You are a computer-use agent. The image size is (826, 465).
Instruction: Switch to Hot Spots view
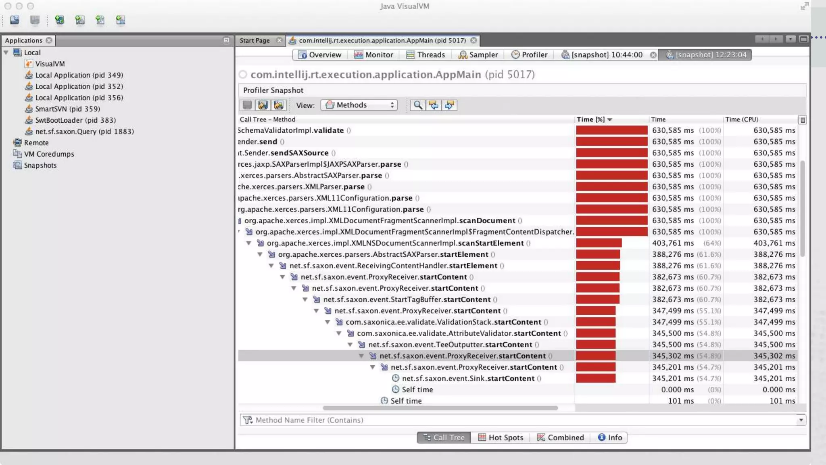tap(500, 438)
